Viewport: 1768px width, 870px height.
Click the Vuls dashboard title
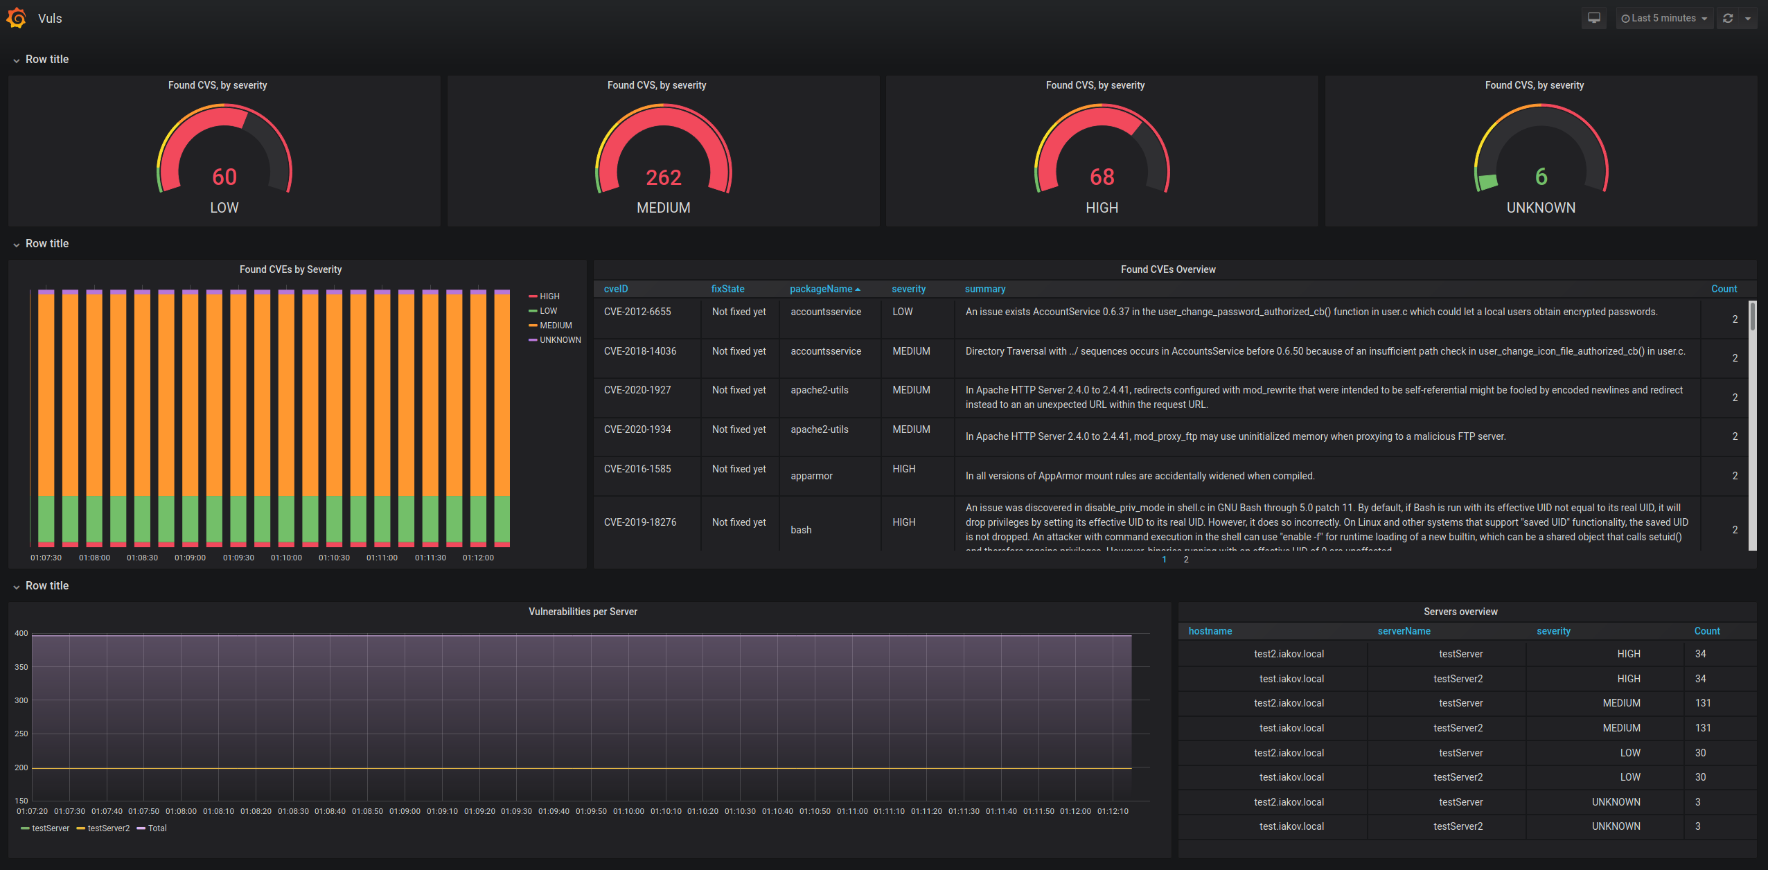coord(50,19)
